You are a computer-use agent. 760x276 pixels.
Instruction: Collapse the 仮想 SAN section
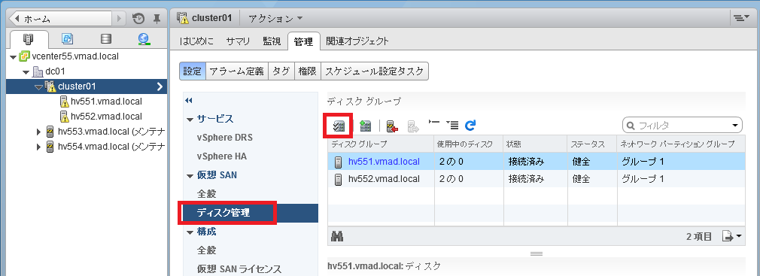(x=190, y=176)
